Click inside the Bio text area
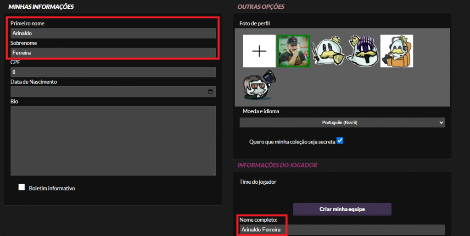470x236 pixels. pos(113,141)
